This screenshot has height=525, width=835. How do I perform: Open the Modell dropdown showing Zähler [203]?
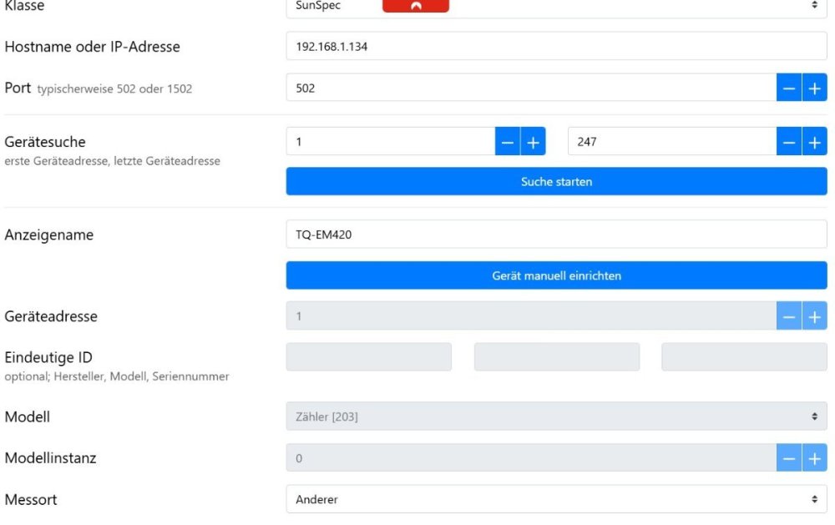click(x=555, y=416)
